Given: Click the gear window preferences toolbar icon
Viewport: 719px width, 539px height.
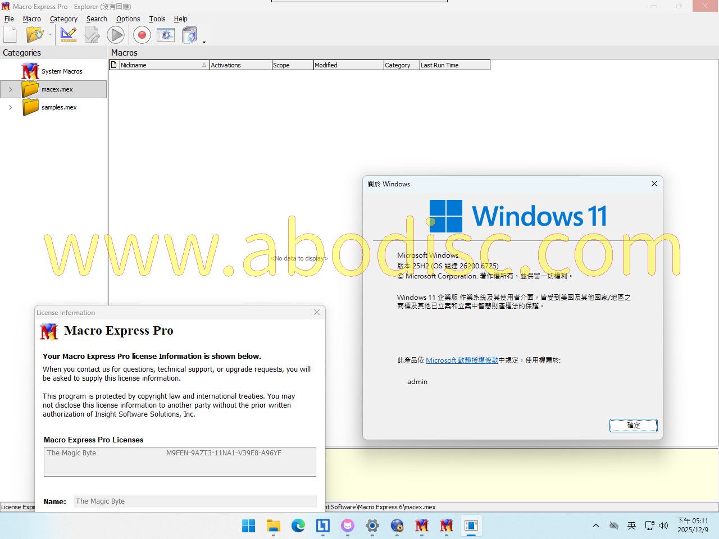Looking at the screenshot, I should [166, 35].
